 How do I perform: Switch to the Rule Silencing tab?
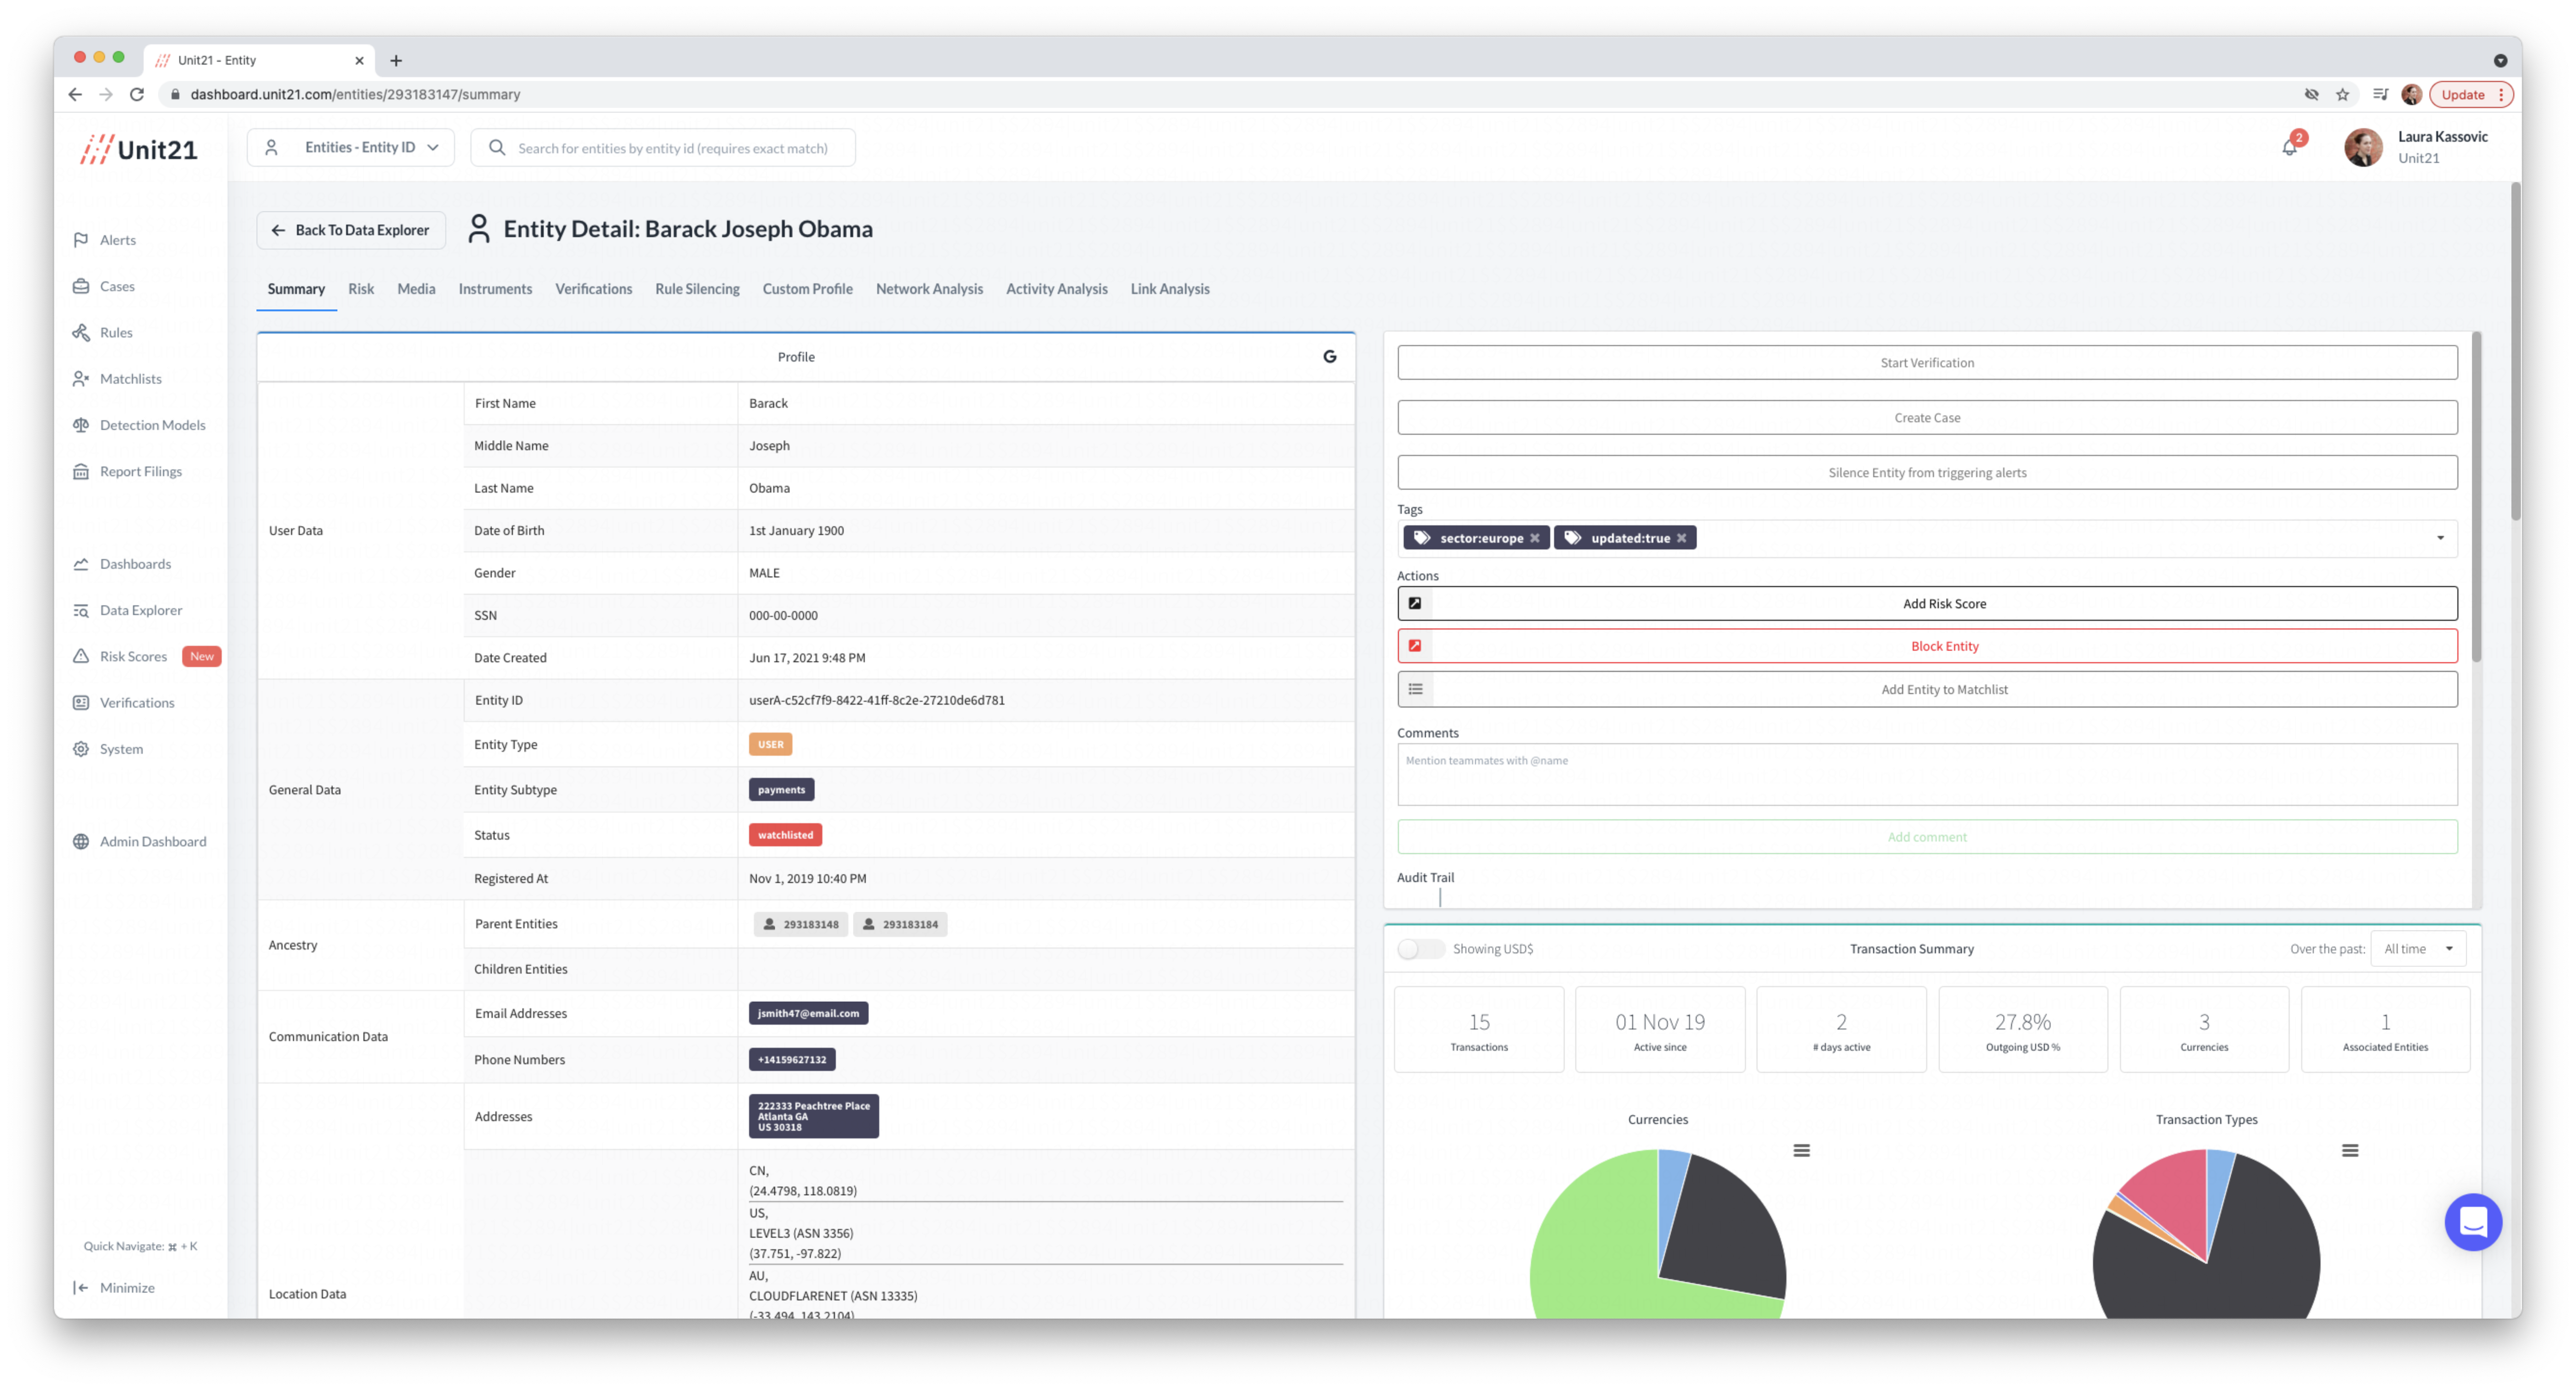coord(697,289)
